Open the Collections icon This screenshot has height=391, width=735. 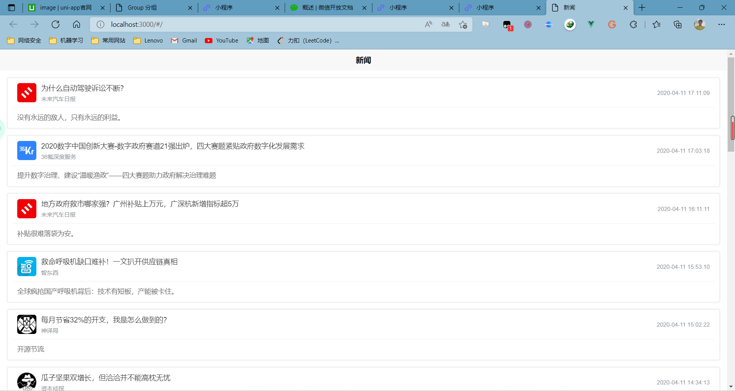tap(678, 25)
